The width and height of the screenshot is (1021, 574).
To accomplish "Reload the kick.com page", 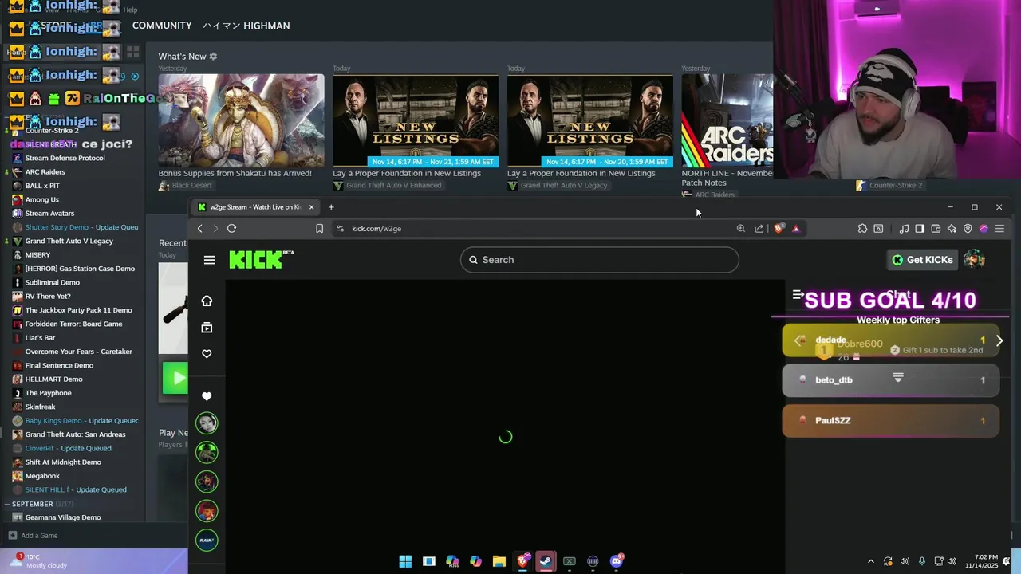I will click(231, 229).
